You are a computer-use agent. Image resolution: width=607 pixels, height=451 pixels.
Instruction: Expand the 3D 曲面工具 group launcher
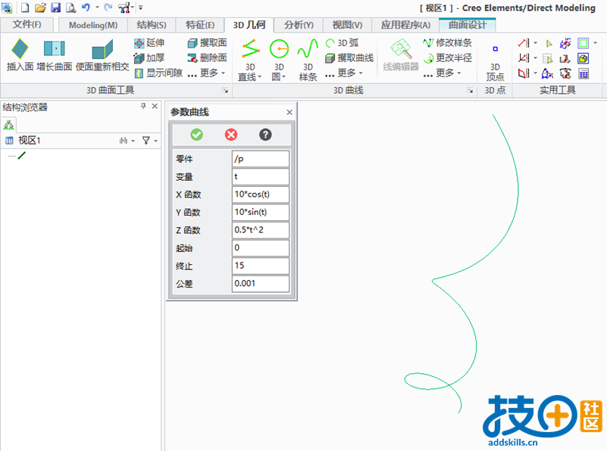click(x=225, y=91)
